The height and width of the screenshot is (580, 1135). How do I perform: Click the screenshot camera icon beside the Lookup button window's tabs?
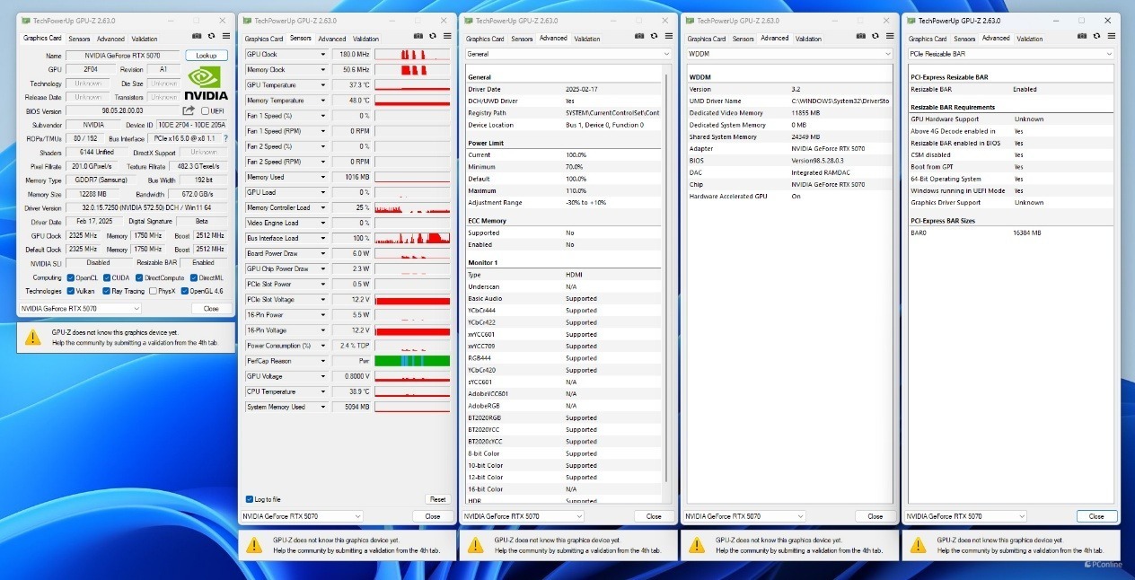[197, 36]
